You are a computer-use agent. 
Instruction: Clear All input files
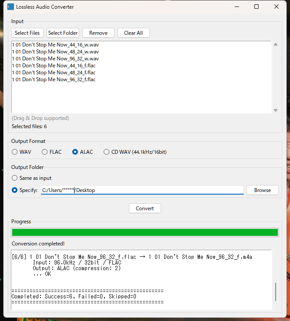pyautogui.click(x=133, y=33)
